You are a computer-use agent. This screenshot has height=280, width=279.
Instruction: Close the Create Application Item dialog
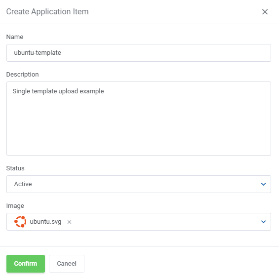pyautogui.click(x=265, y=12)
